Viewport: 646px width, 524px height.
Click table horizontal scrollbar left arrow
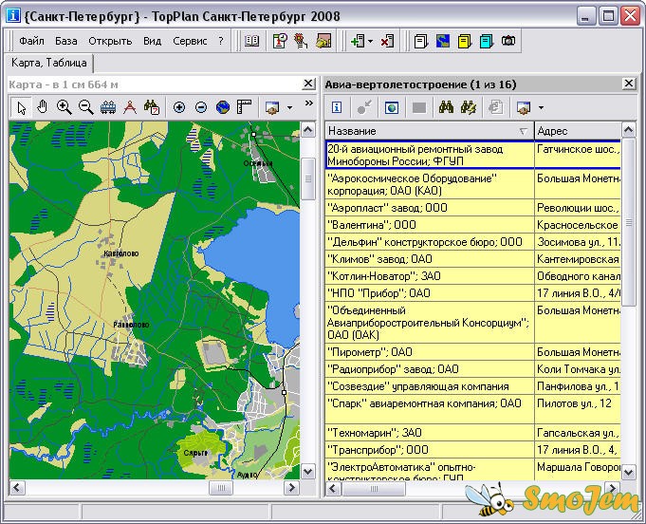coord(333,489)
